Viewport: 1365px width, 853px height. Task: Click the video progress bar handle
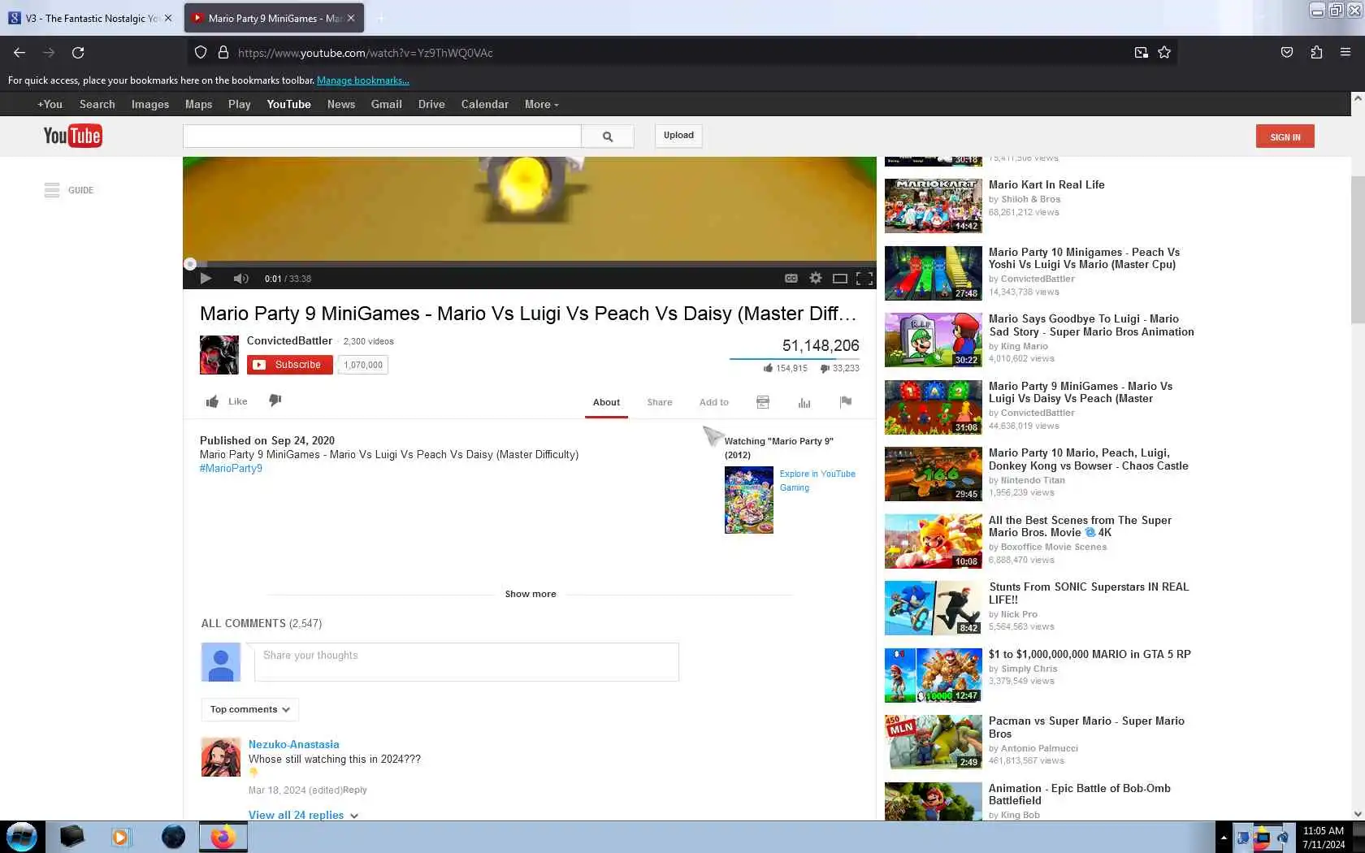(x=190, y=263)
